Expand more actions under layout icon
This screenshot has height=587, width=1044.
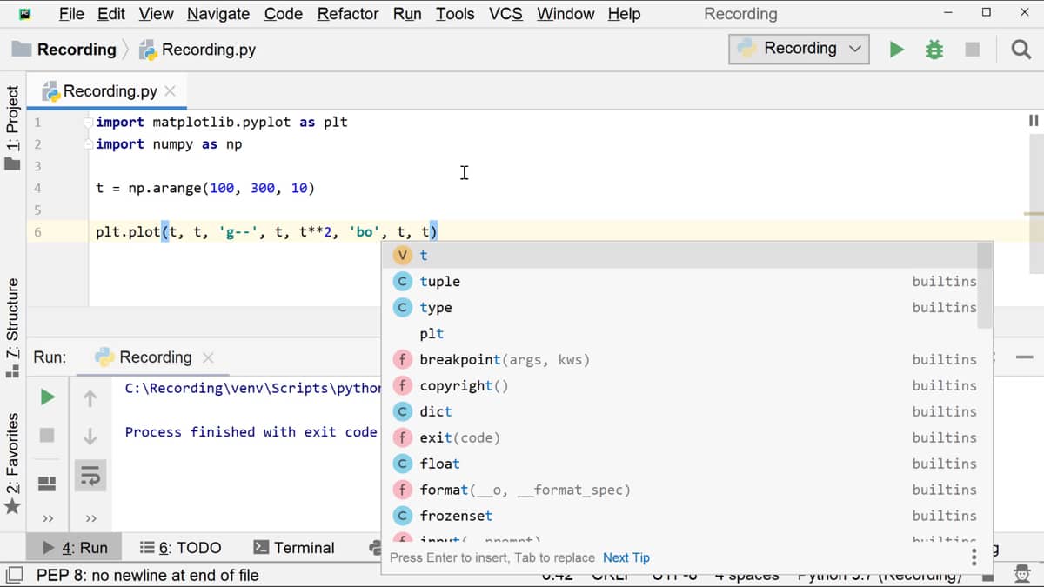pos(48,519)
